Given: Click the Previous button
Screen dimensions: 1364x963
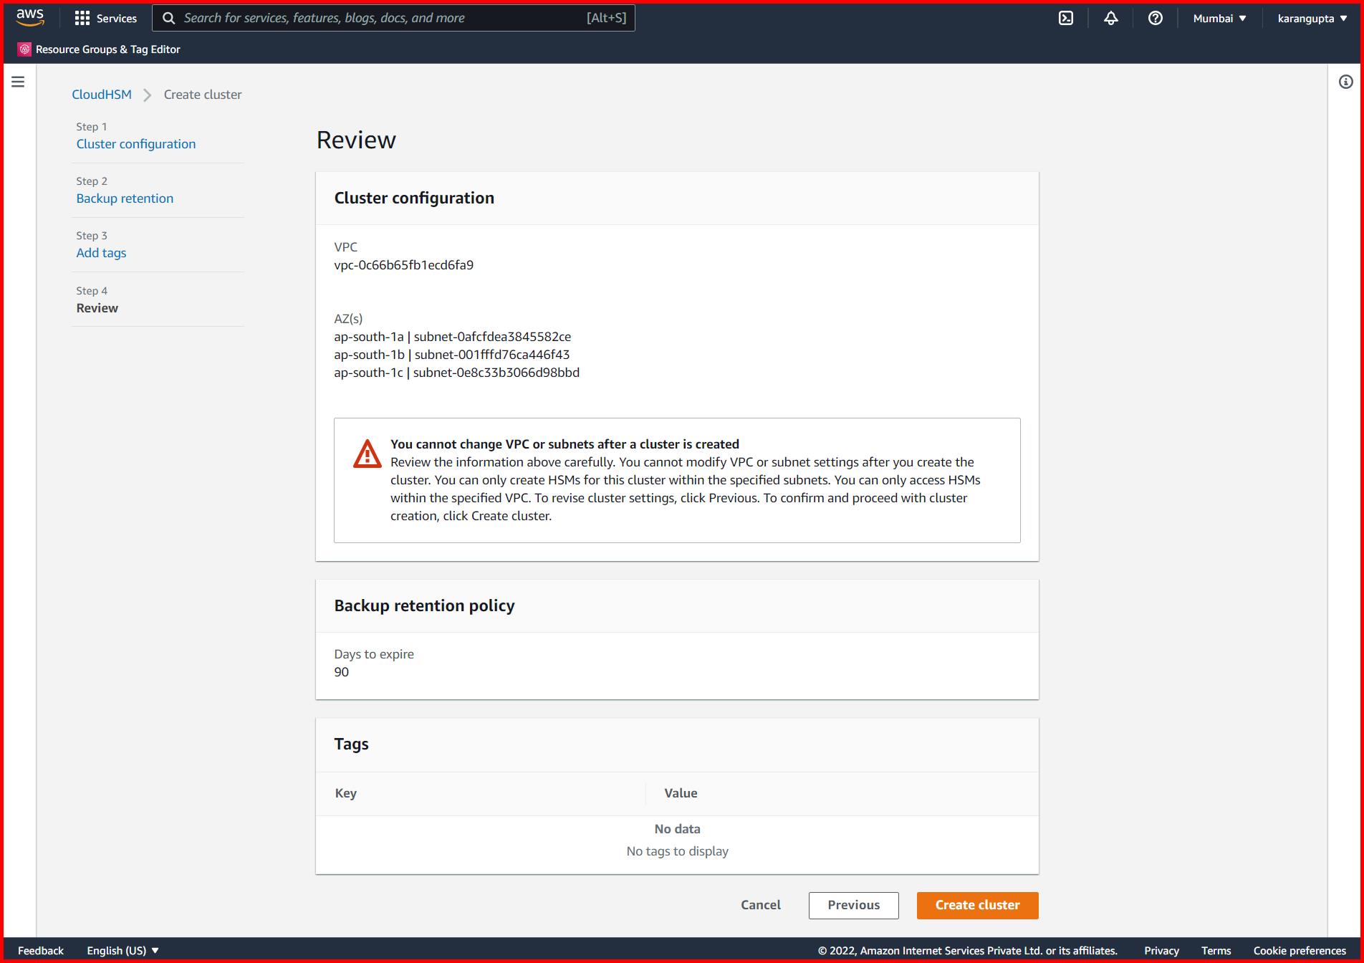Looking at the screenshot, I should pyautogui.click(x=853, y=905).
